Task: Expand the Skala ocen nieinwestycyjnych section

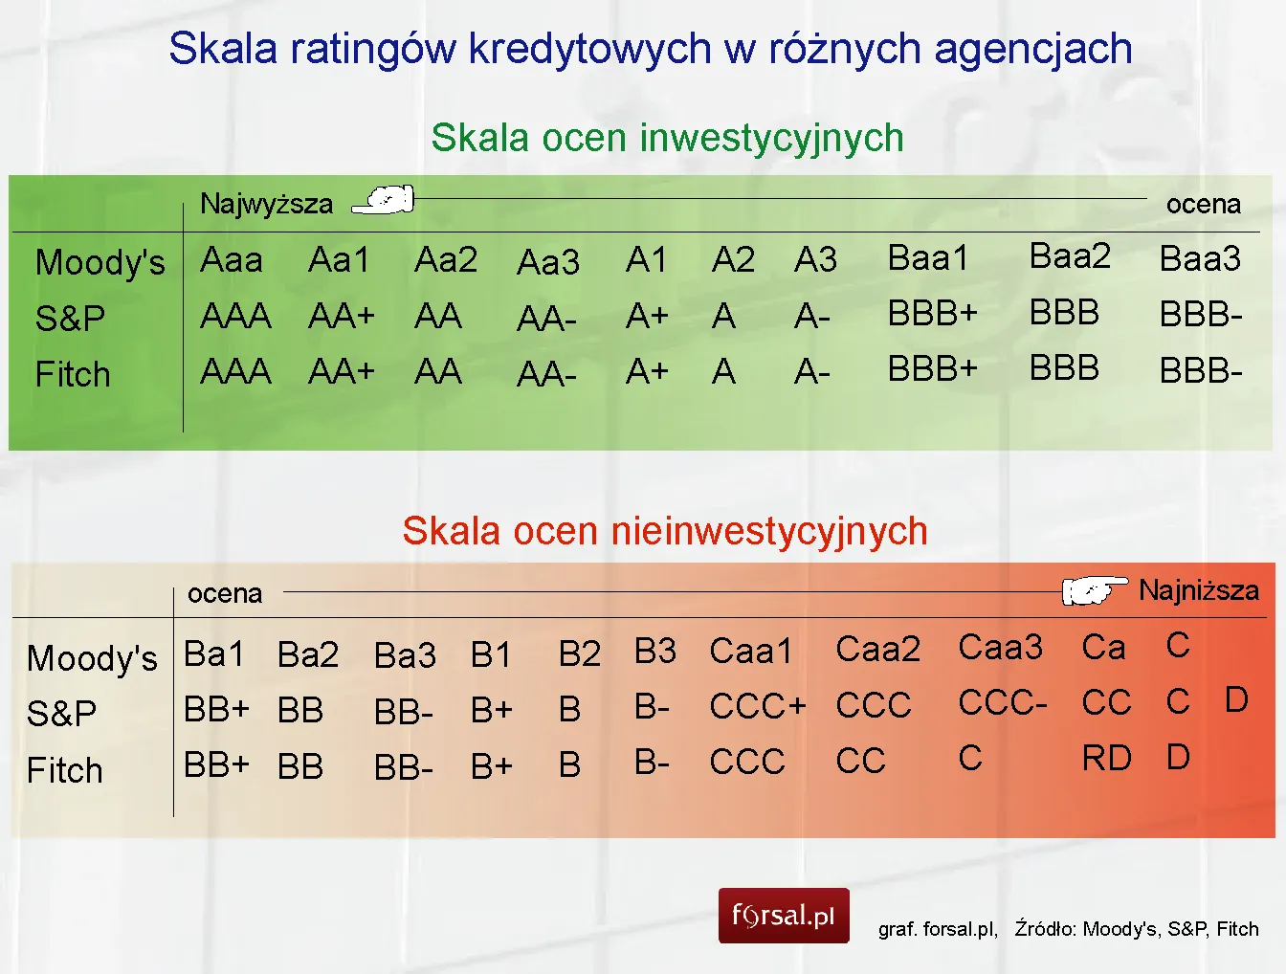Action: (665, 530)
